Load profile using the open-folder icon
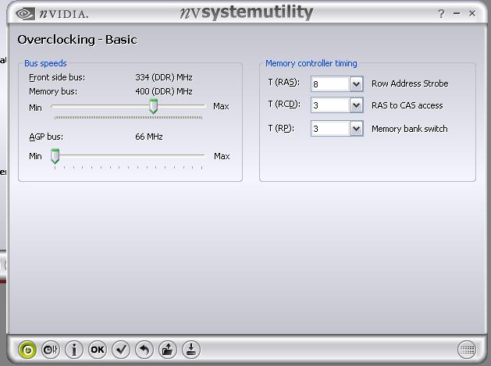The image size is (491, 366). click(168, 350)
